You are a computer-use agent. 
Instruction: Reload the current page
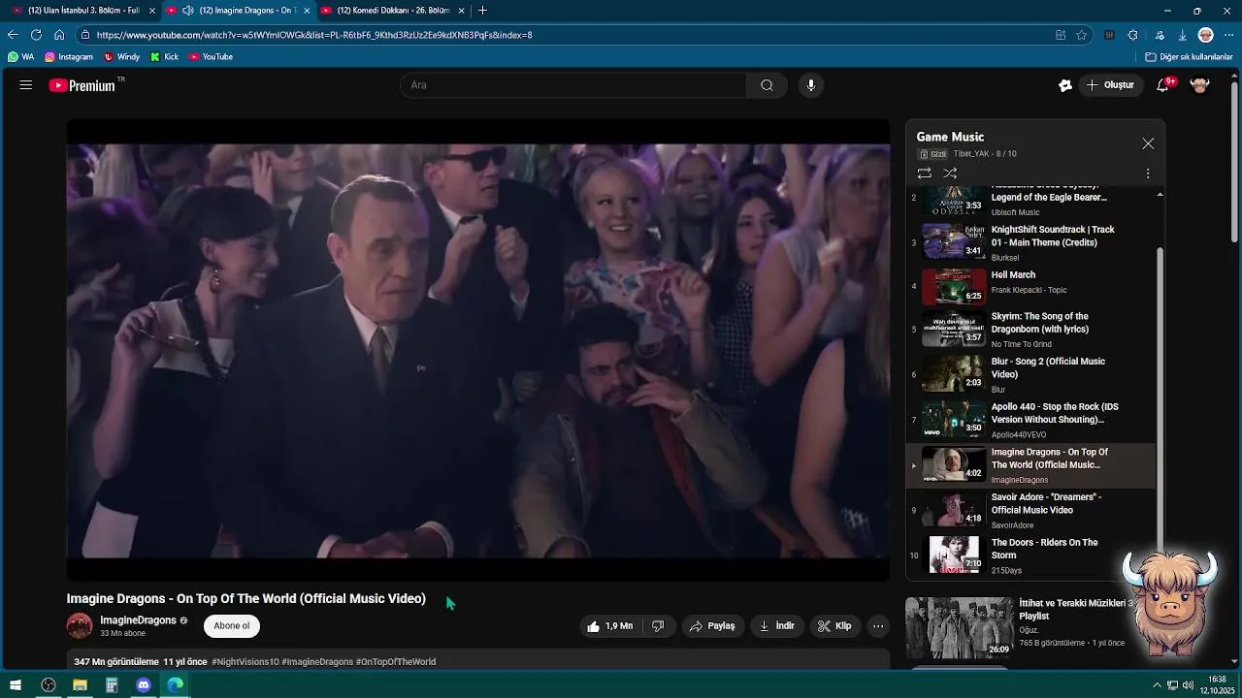(36, 35)
